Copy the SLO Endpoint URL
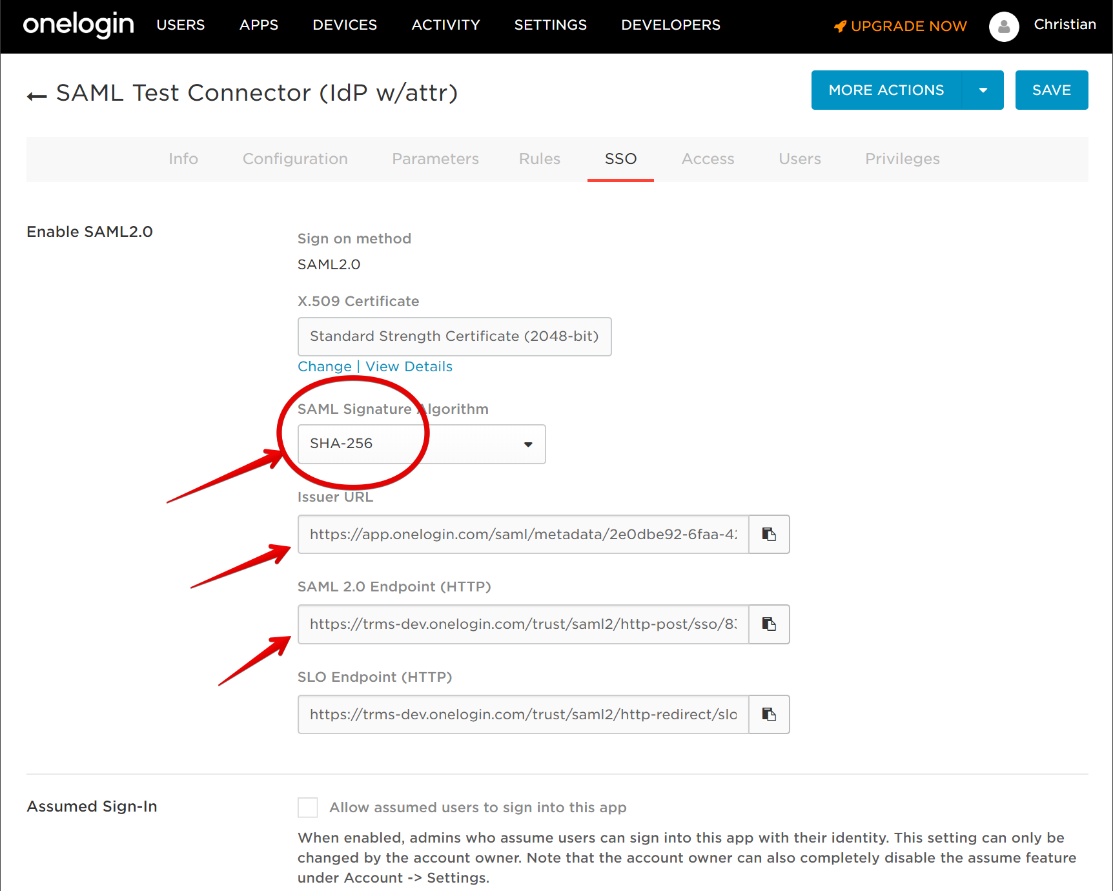The image size is (1113, 891). coord(769,714)
